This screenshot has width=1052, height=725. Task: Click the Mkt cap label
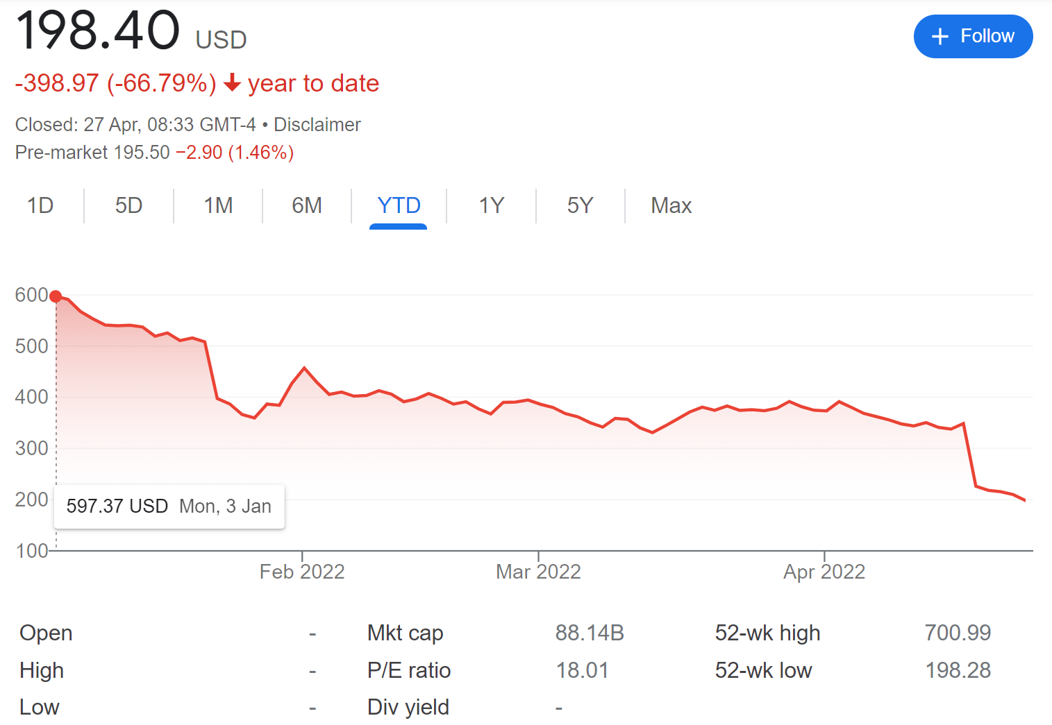pos(405,633)
